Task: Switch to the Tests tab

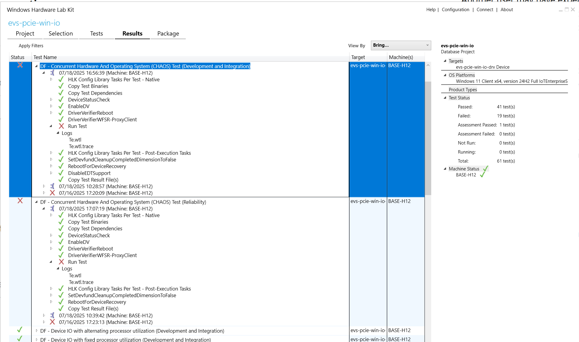Action: (x=96, y=34)
